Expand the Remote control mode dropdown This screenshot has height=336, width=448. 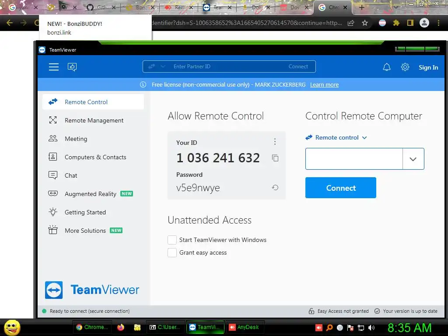[x=336, y=137]
